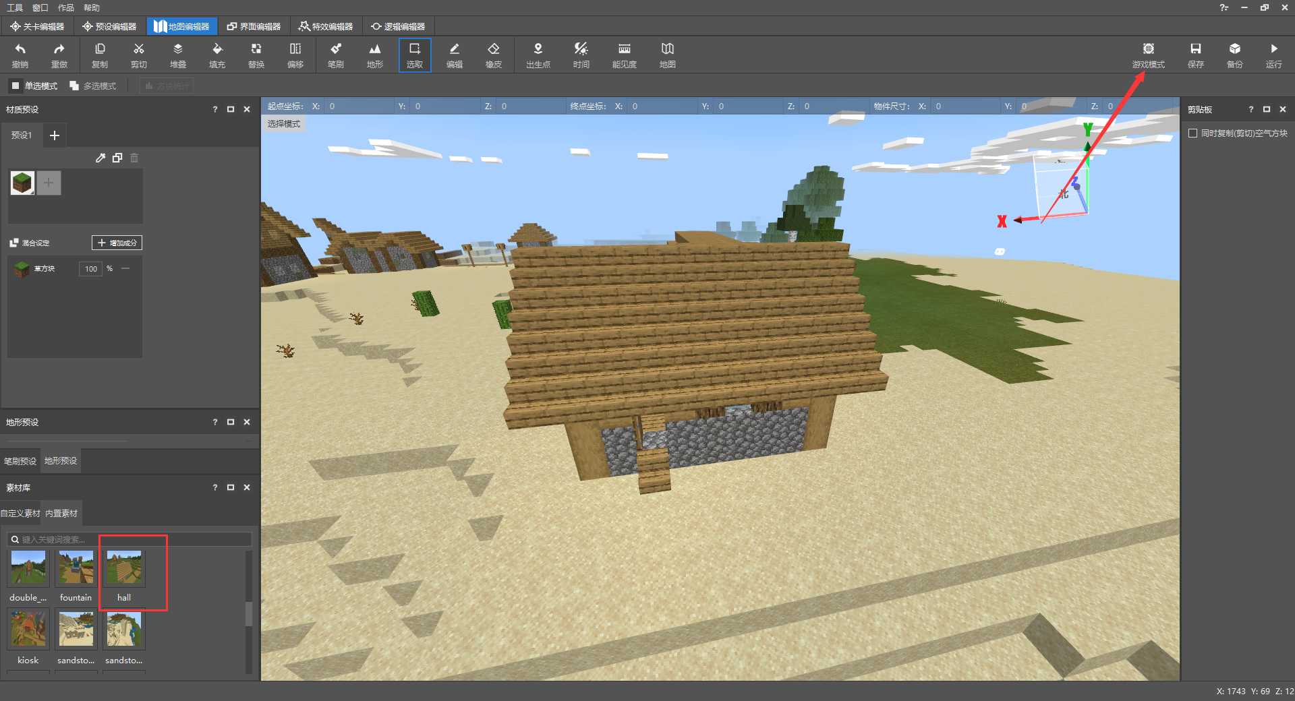Open the Effects editor (特效编辑器) tab
Image resolution: width=1295 pixels, height=701 pixels.
pos(326,26)
